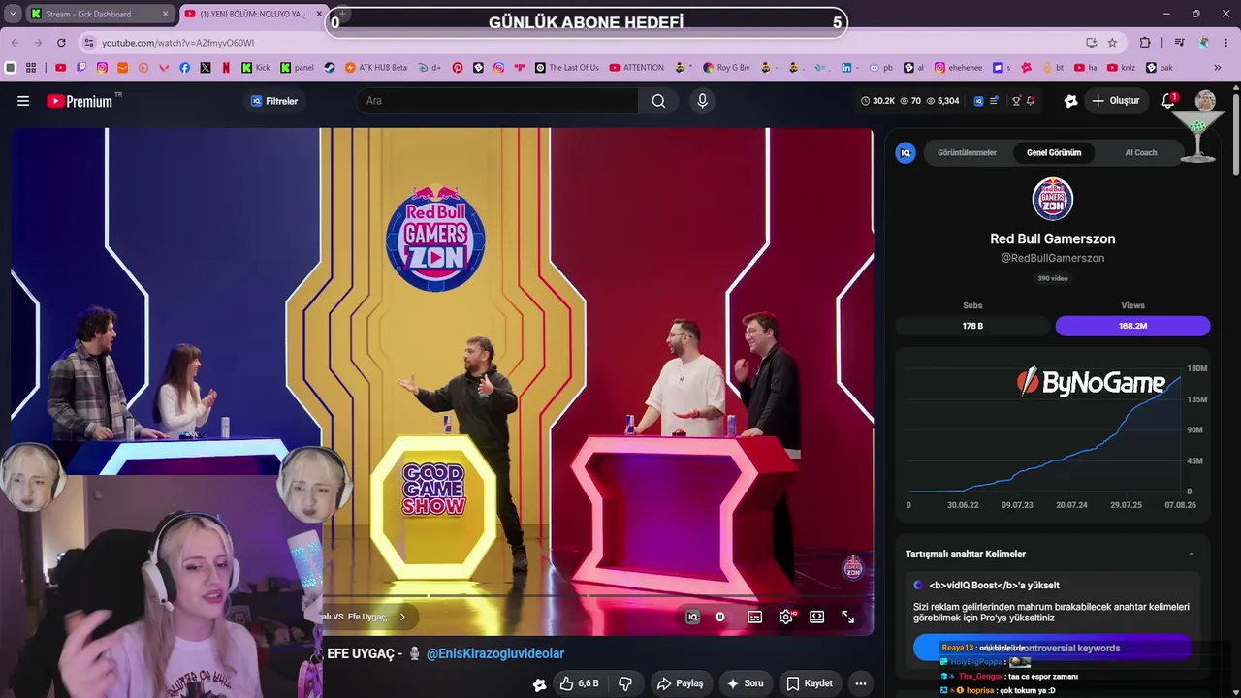Viewport: 1241px width, 698px height.
Task: Open the browser tab search dropdown
Action: point(11,14)
